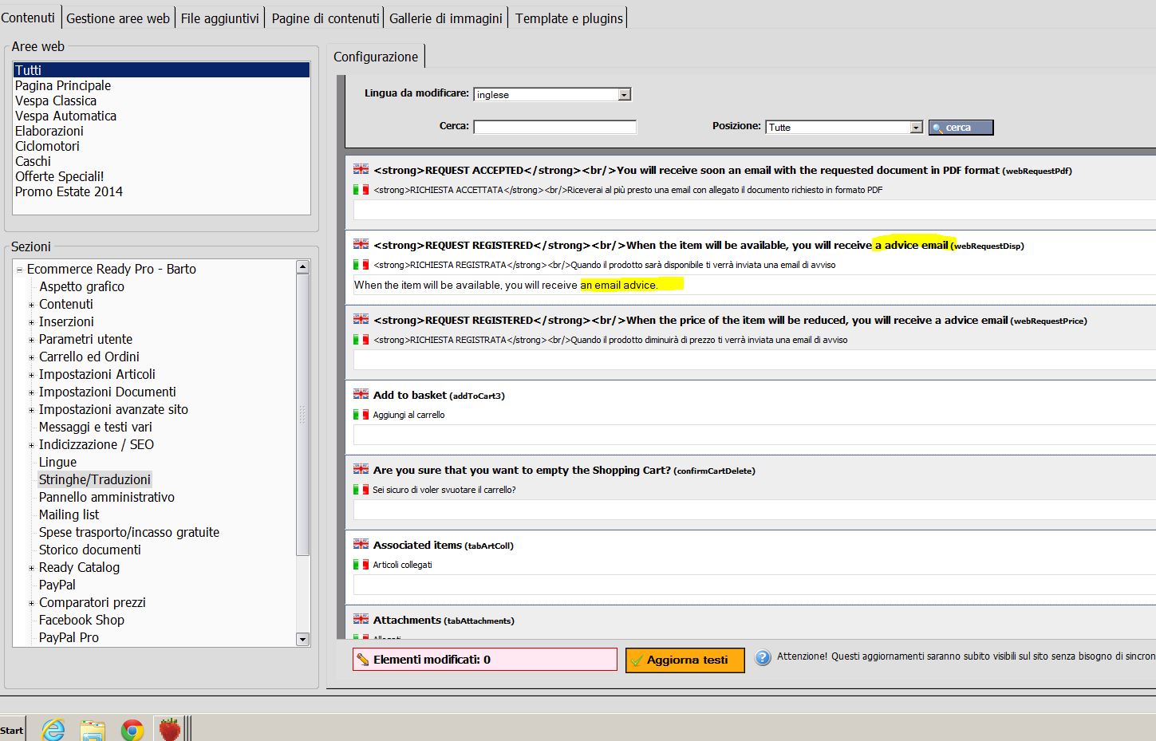Viewport: 1156px width, 741px height.
Task: Switch to the 'Pagine di contenuti' tab
Action: [x=325, y=18]
